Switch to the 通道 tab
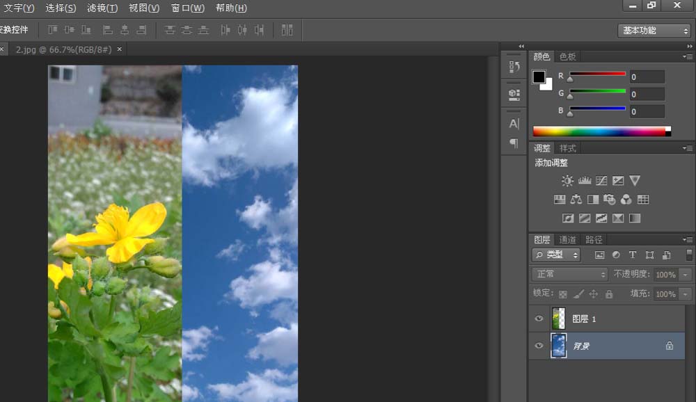The image size is (696, 402). [567, 239]
